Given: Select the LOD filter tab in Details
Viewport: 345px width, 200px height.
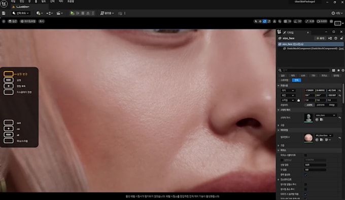Looking at the screenshot, I should coord(303,75).
